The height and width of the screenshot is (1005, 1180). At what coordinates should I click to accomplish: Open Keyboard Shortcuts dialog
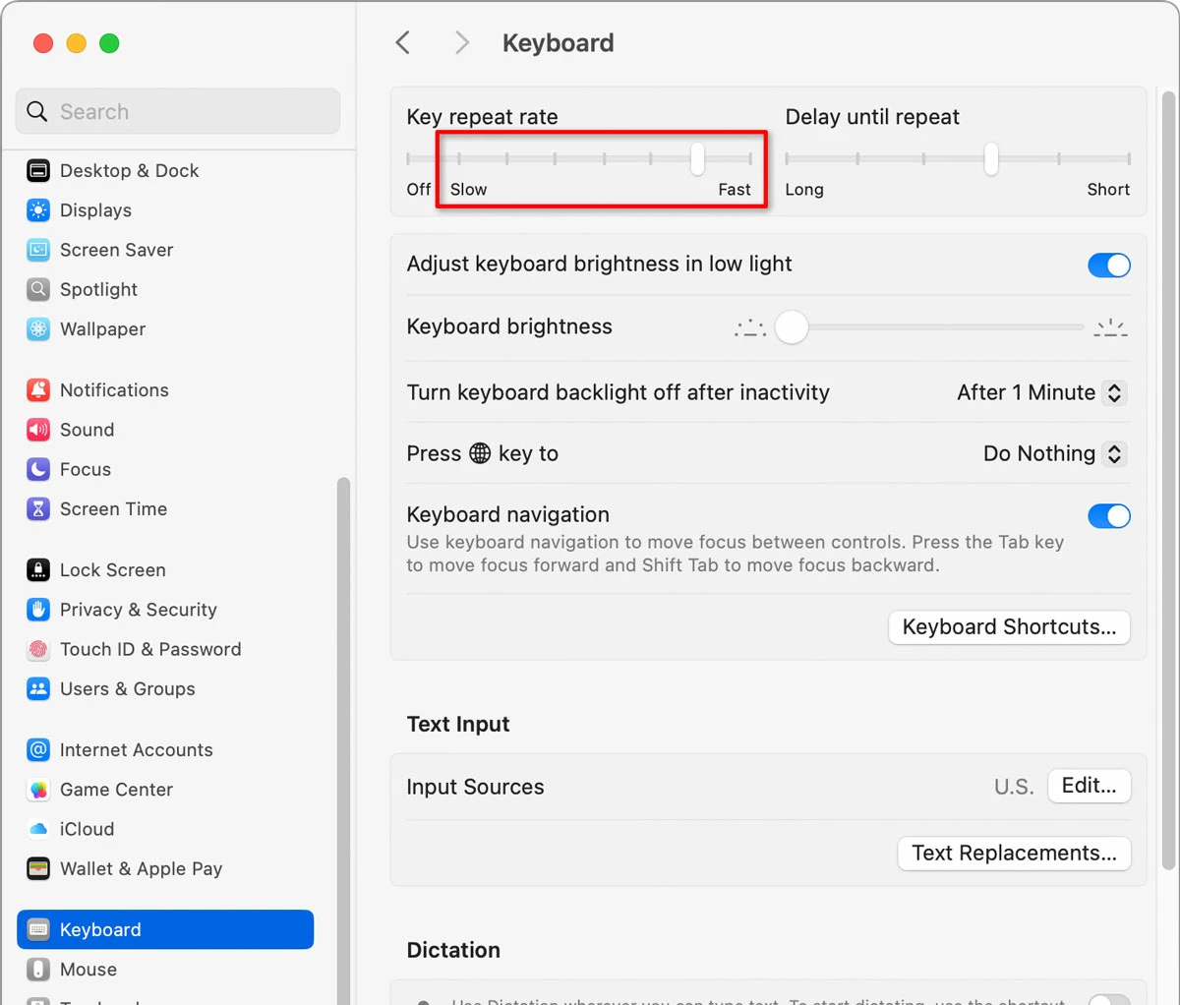[1009, 627]
